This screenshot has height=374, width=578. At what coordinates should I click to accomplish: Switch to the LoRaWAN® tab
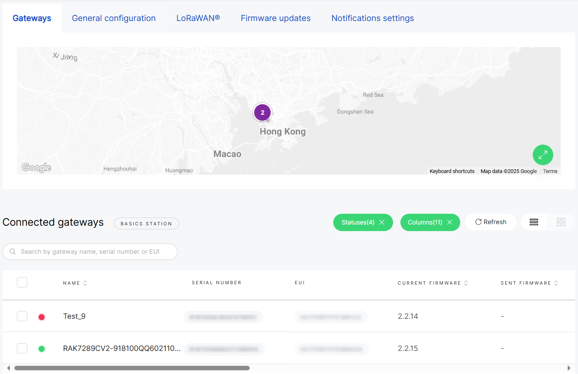coord(198,18)
